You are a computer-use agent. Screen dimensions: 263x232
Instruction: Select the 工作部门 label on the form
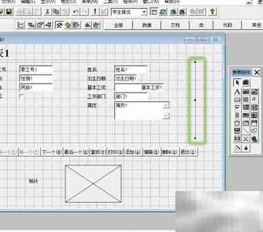click(96, 96)
